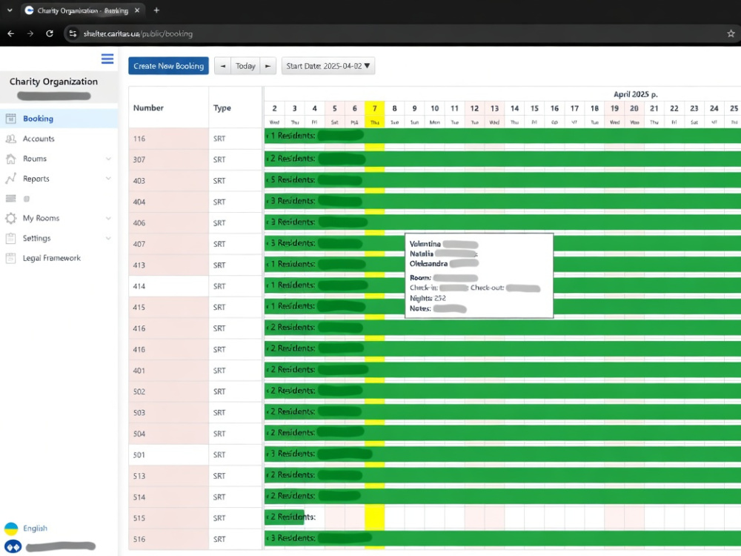This screenshot has width=741, height=556.
Task: Go to previous date range arrow
Action: pos(222,66)
